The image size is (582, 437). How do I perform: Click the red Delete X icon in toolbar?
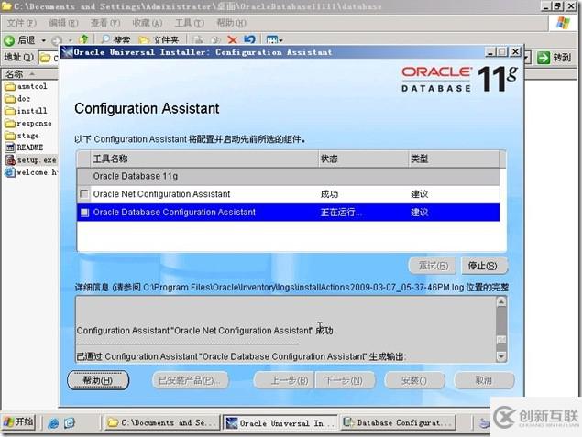tap(233, 39)
